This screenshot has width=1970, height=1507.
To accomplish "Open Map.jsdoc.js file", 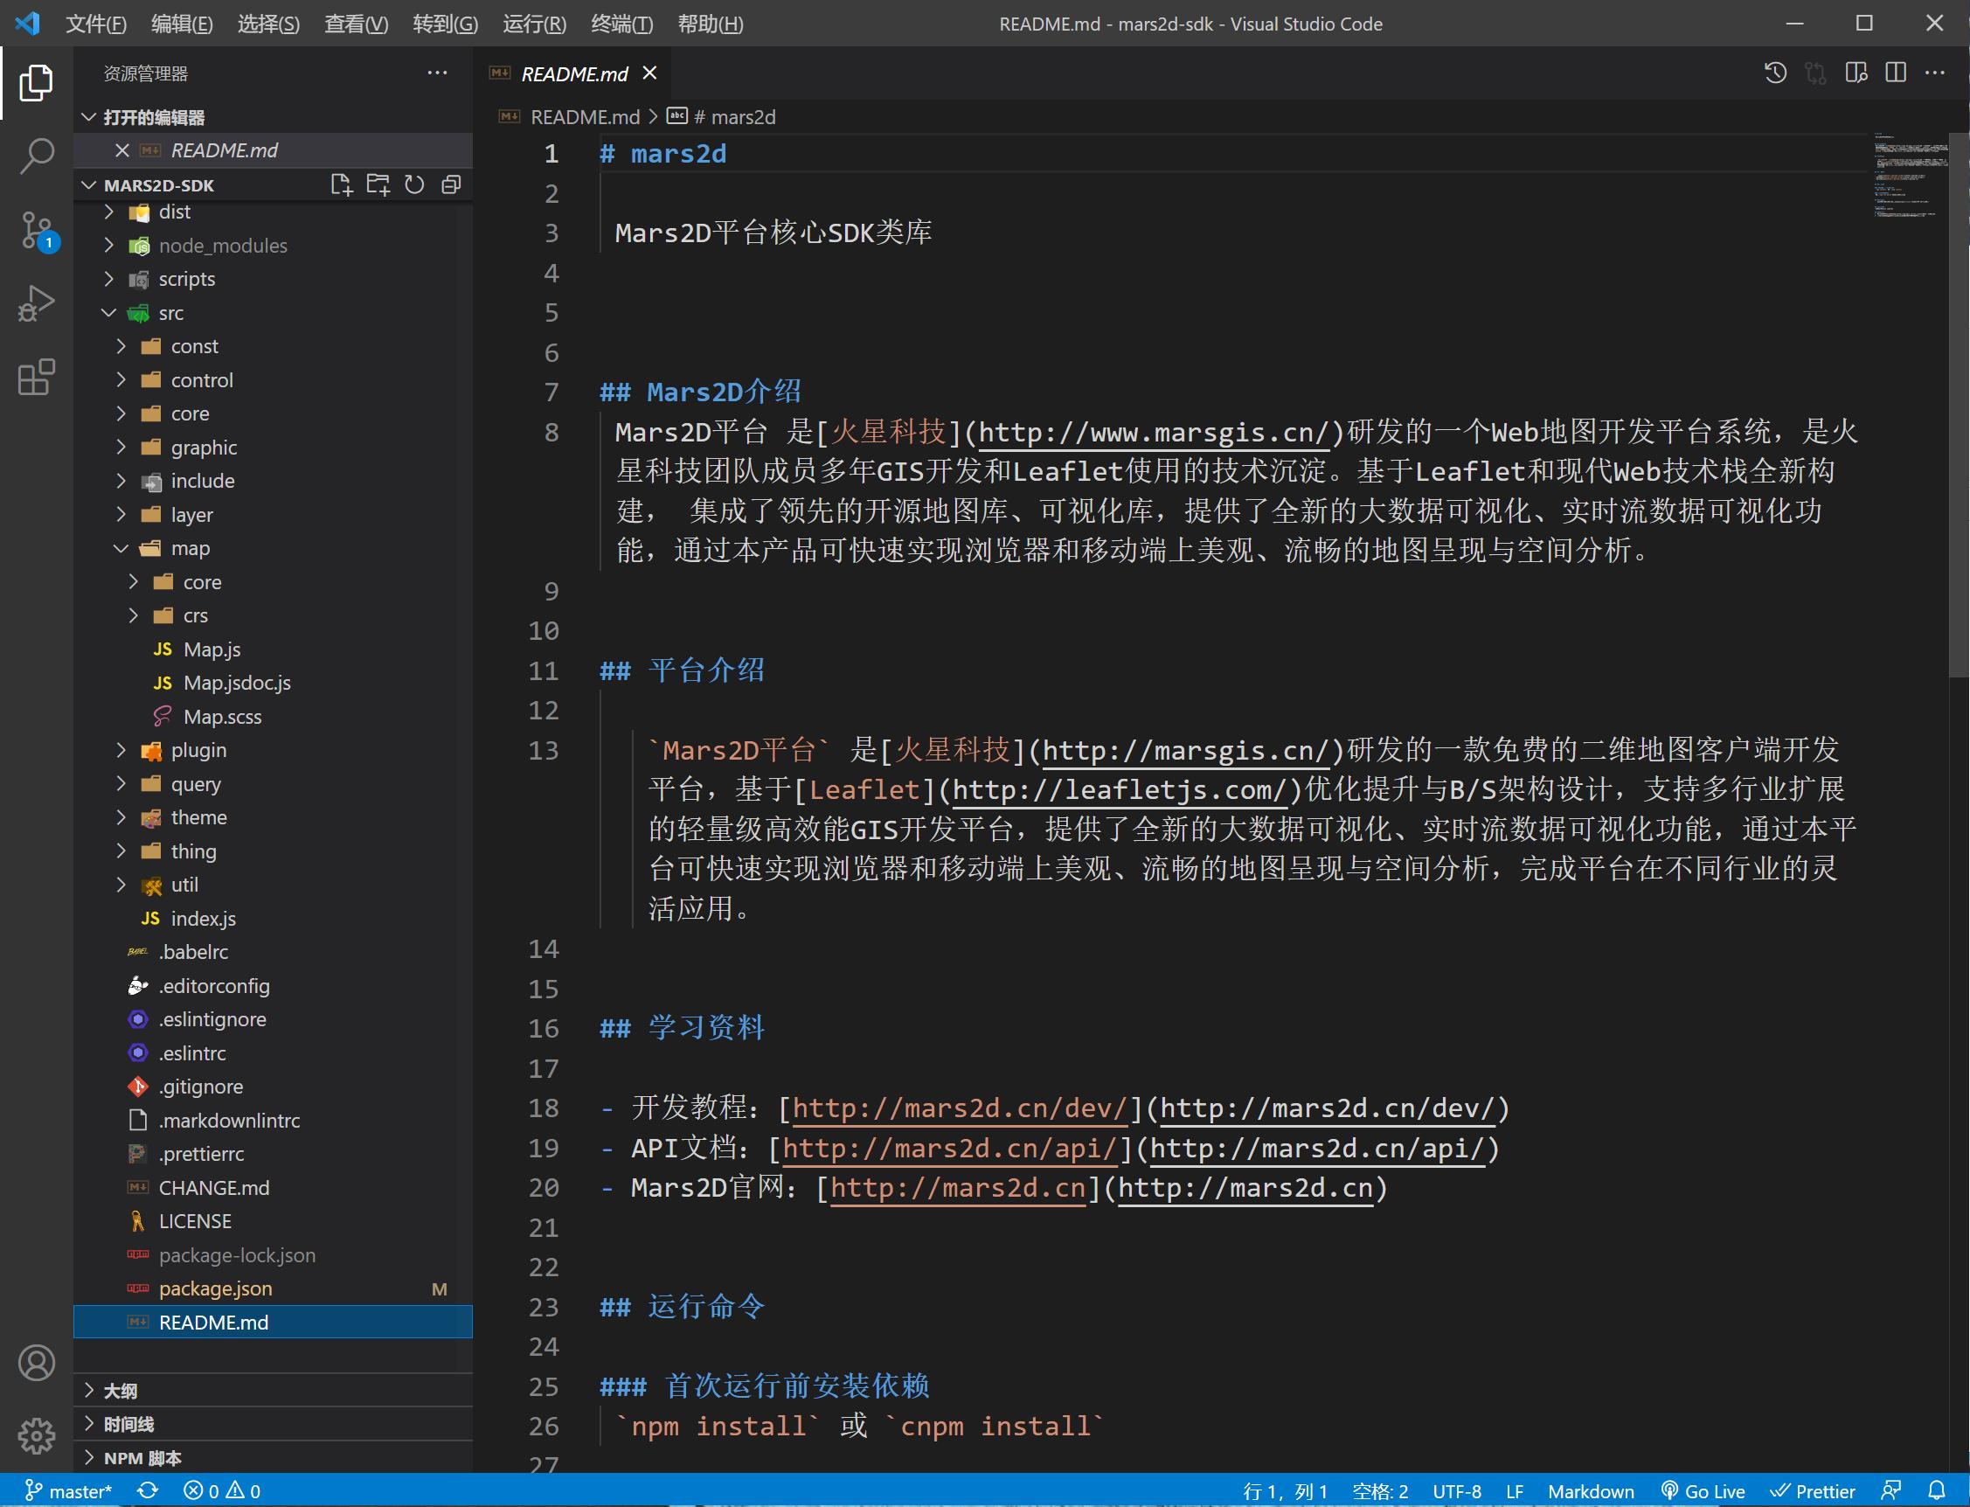I will tap(273, 683).
